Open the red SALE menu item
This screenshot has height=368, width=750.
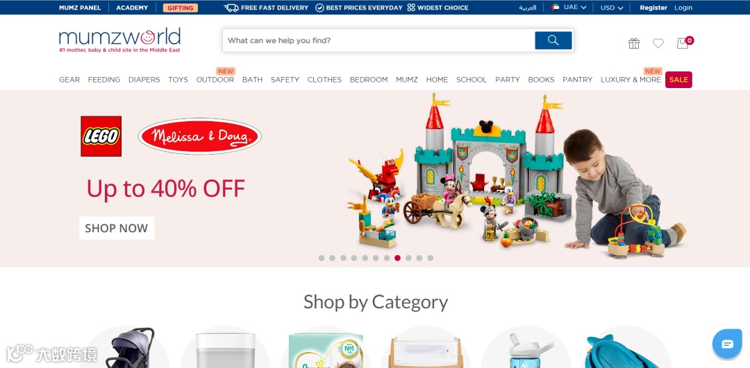[678, 80]
